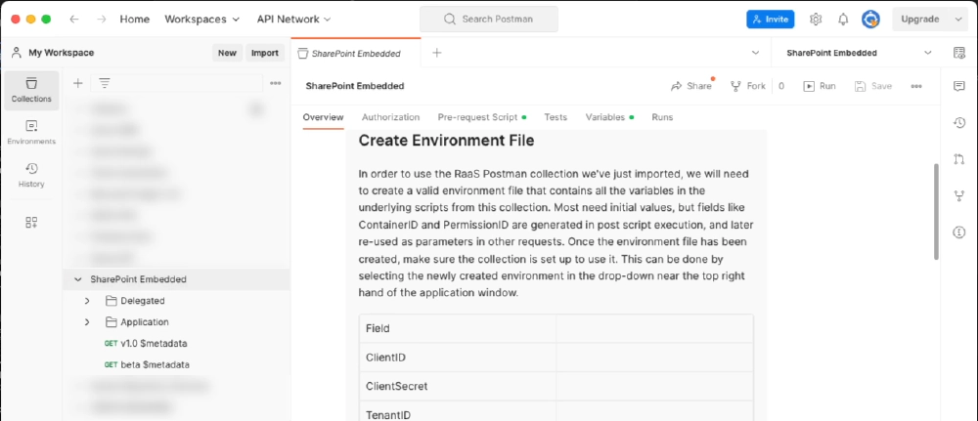Click the documentation vertical scrollbar
Screen dimensions: 978x421
(x=936, y=212)
